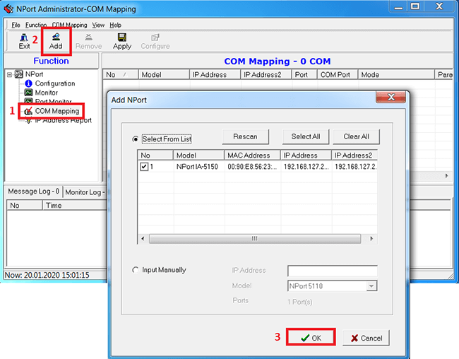
Task: Click the NPort root node icon
Action: point(19,74)
